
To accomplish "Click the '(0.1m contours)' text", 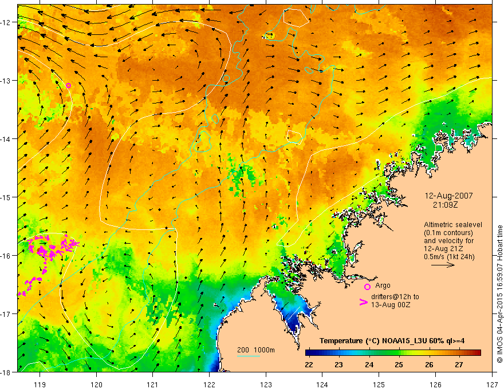I will click(448, 233).
